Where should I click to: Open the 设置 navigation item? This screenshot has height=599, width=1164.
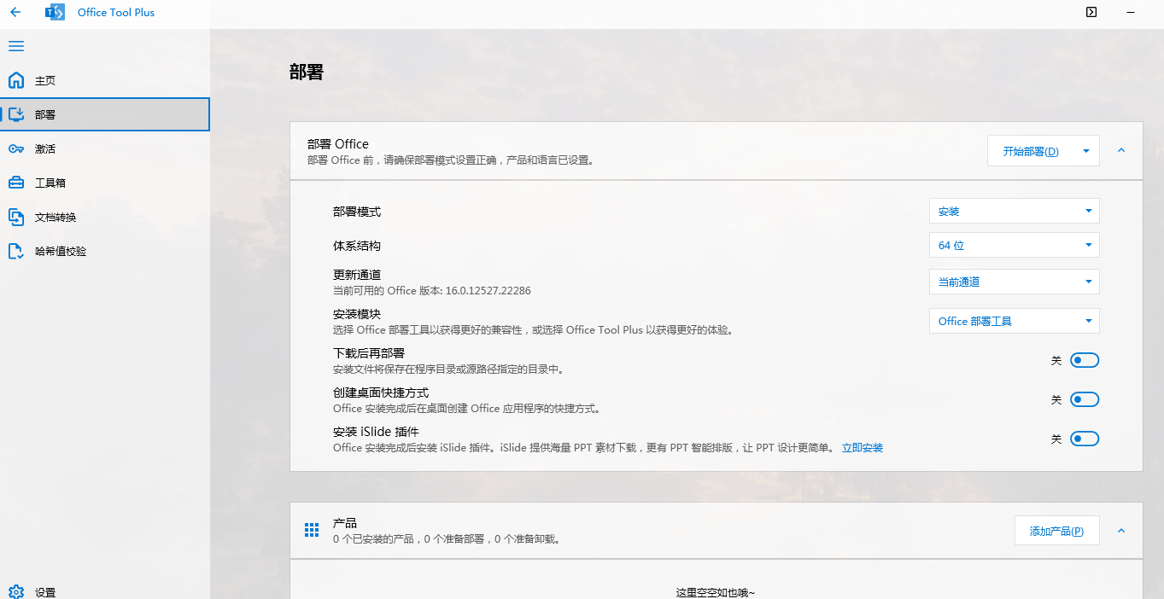104,592
